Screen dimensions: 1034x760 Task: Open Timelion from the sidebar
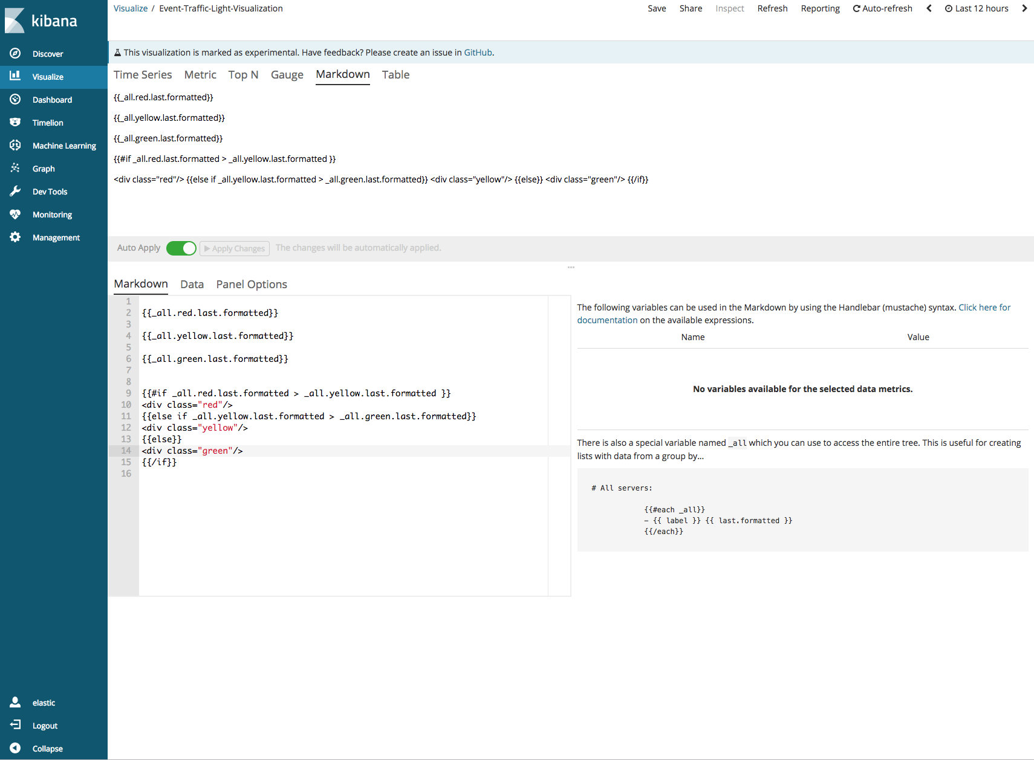tap(47, 123)
